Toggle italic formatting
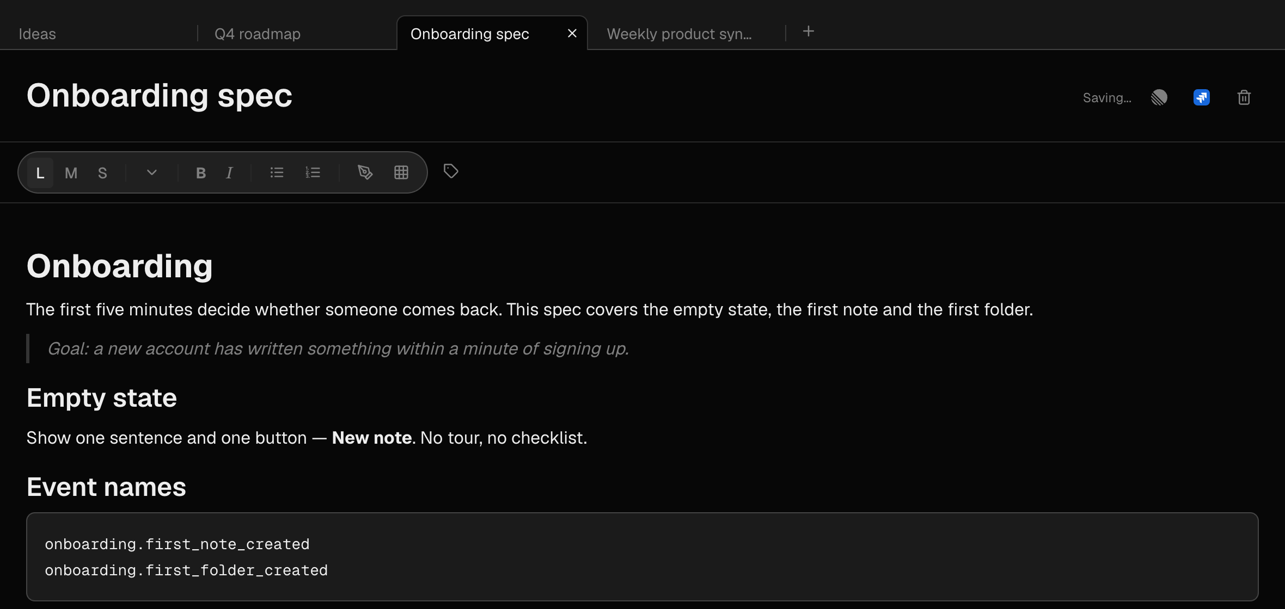Viewport: 1285px width, 609px height. pyautogui.click(x=229, y=173)
